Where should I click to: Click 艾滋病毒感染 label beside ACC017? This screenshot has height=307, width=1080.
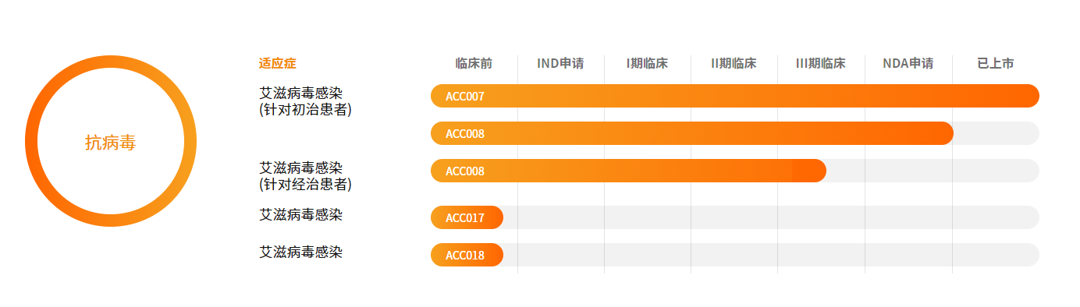pyautogui.click(x=300, y=214)
